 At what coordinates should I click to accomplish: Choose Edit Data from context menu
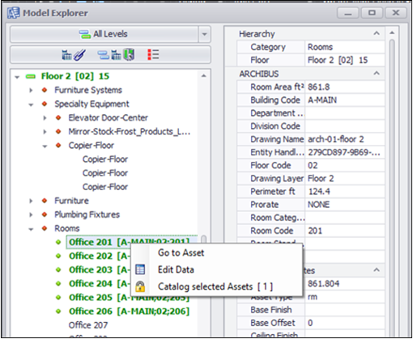point(176,269)
